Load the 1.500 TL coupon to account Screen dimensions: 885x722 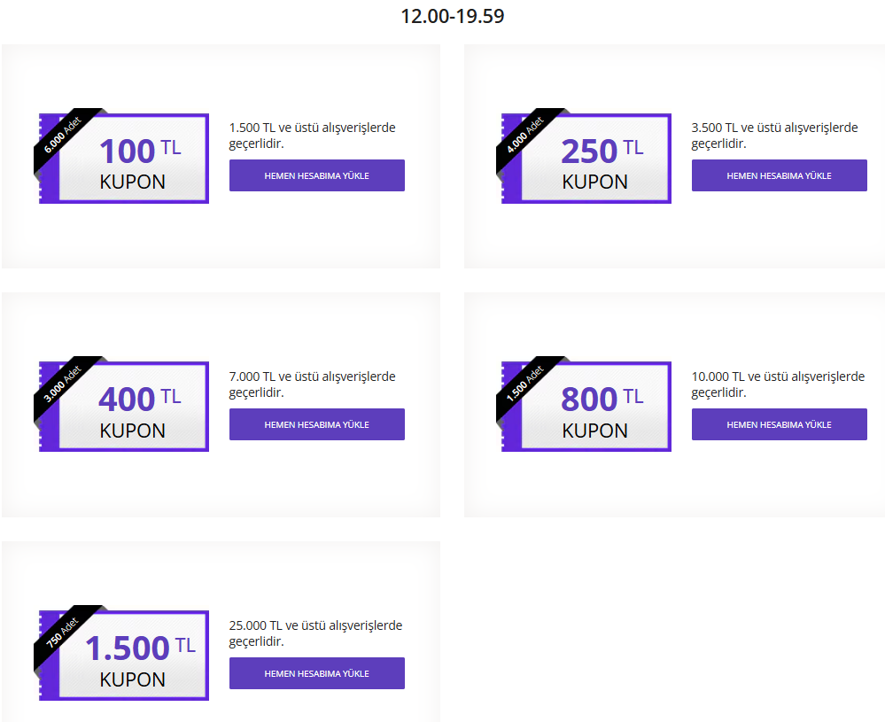316,673
